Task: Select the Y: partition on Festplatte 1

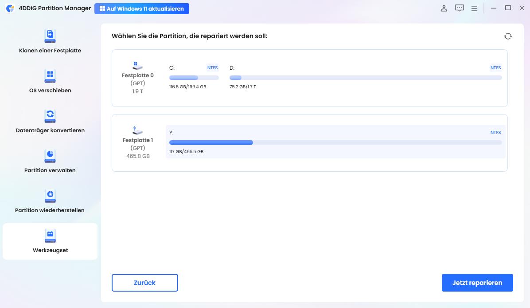Action: pos(335,142)
